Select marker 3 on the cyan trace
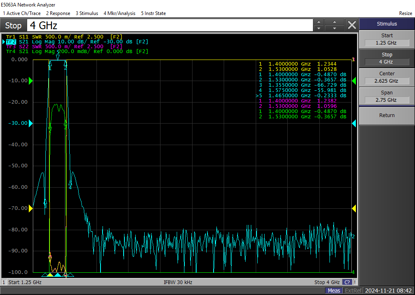The image size is (415, 295). [x=45, y=202]
